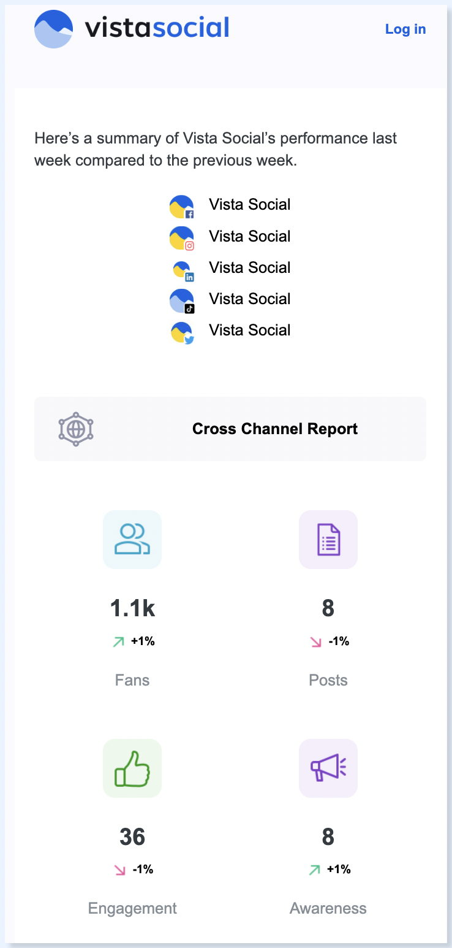The height and width of the screenshot is (948, 452).
Task: Click the Engagement label
Action: pyautogui.click(x=132, y=908)
